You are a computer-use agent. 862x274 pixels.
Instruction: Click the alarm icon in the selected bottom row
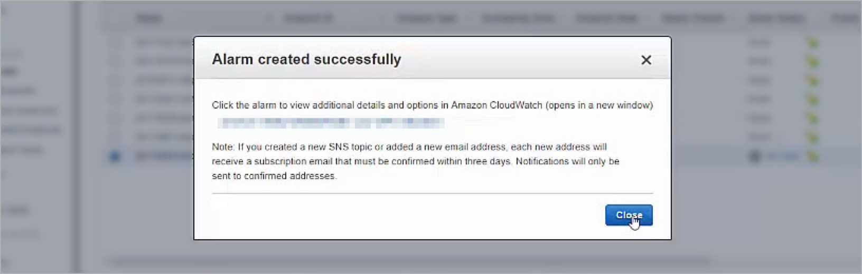(x=812, y=156)
